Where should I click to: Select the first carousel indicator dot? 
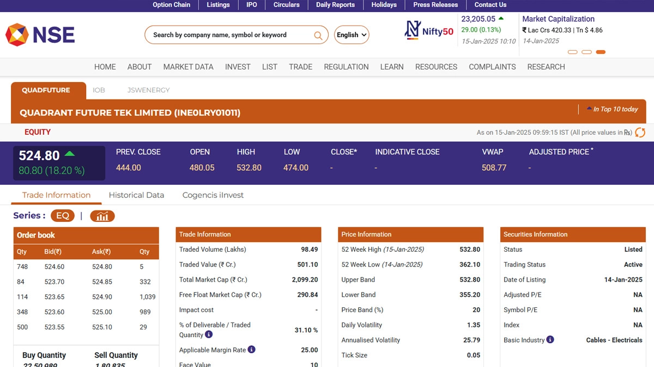pyautogui.click(x=572, y=52)
